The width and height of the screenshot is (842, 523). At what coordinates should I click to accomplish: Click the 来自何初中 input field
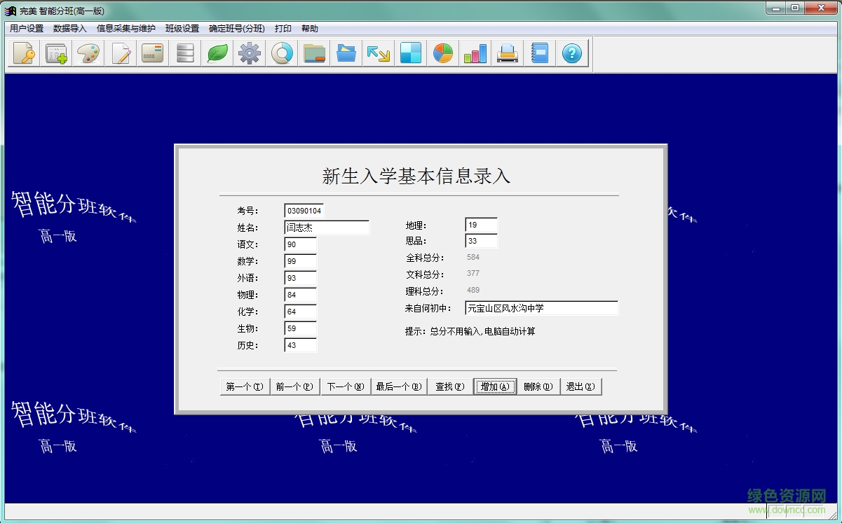click(x=541, y=307)
